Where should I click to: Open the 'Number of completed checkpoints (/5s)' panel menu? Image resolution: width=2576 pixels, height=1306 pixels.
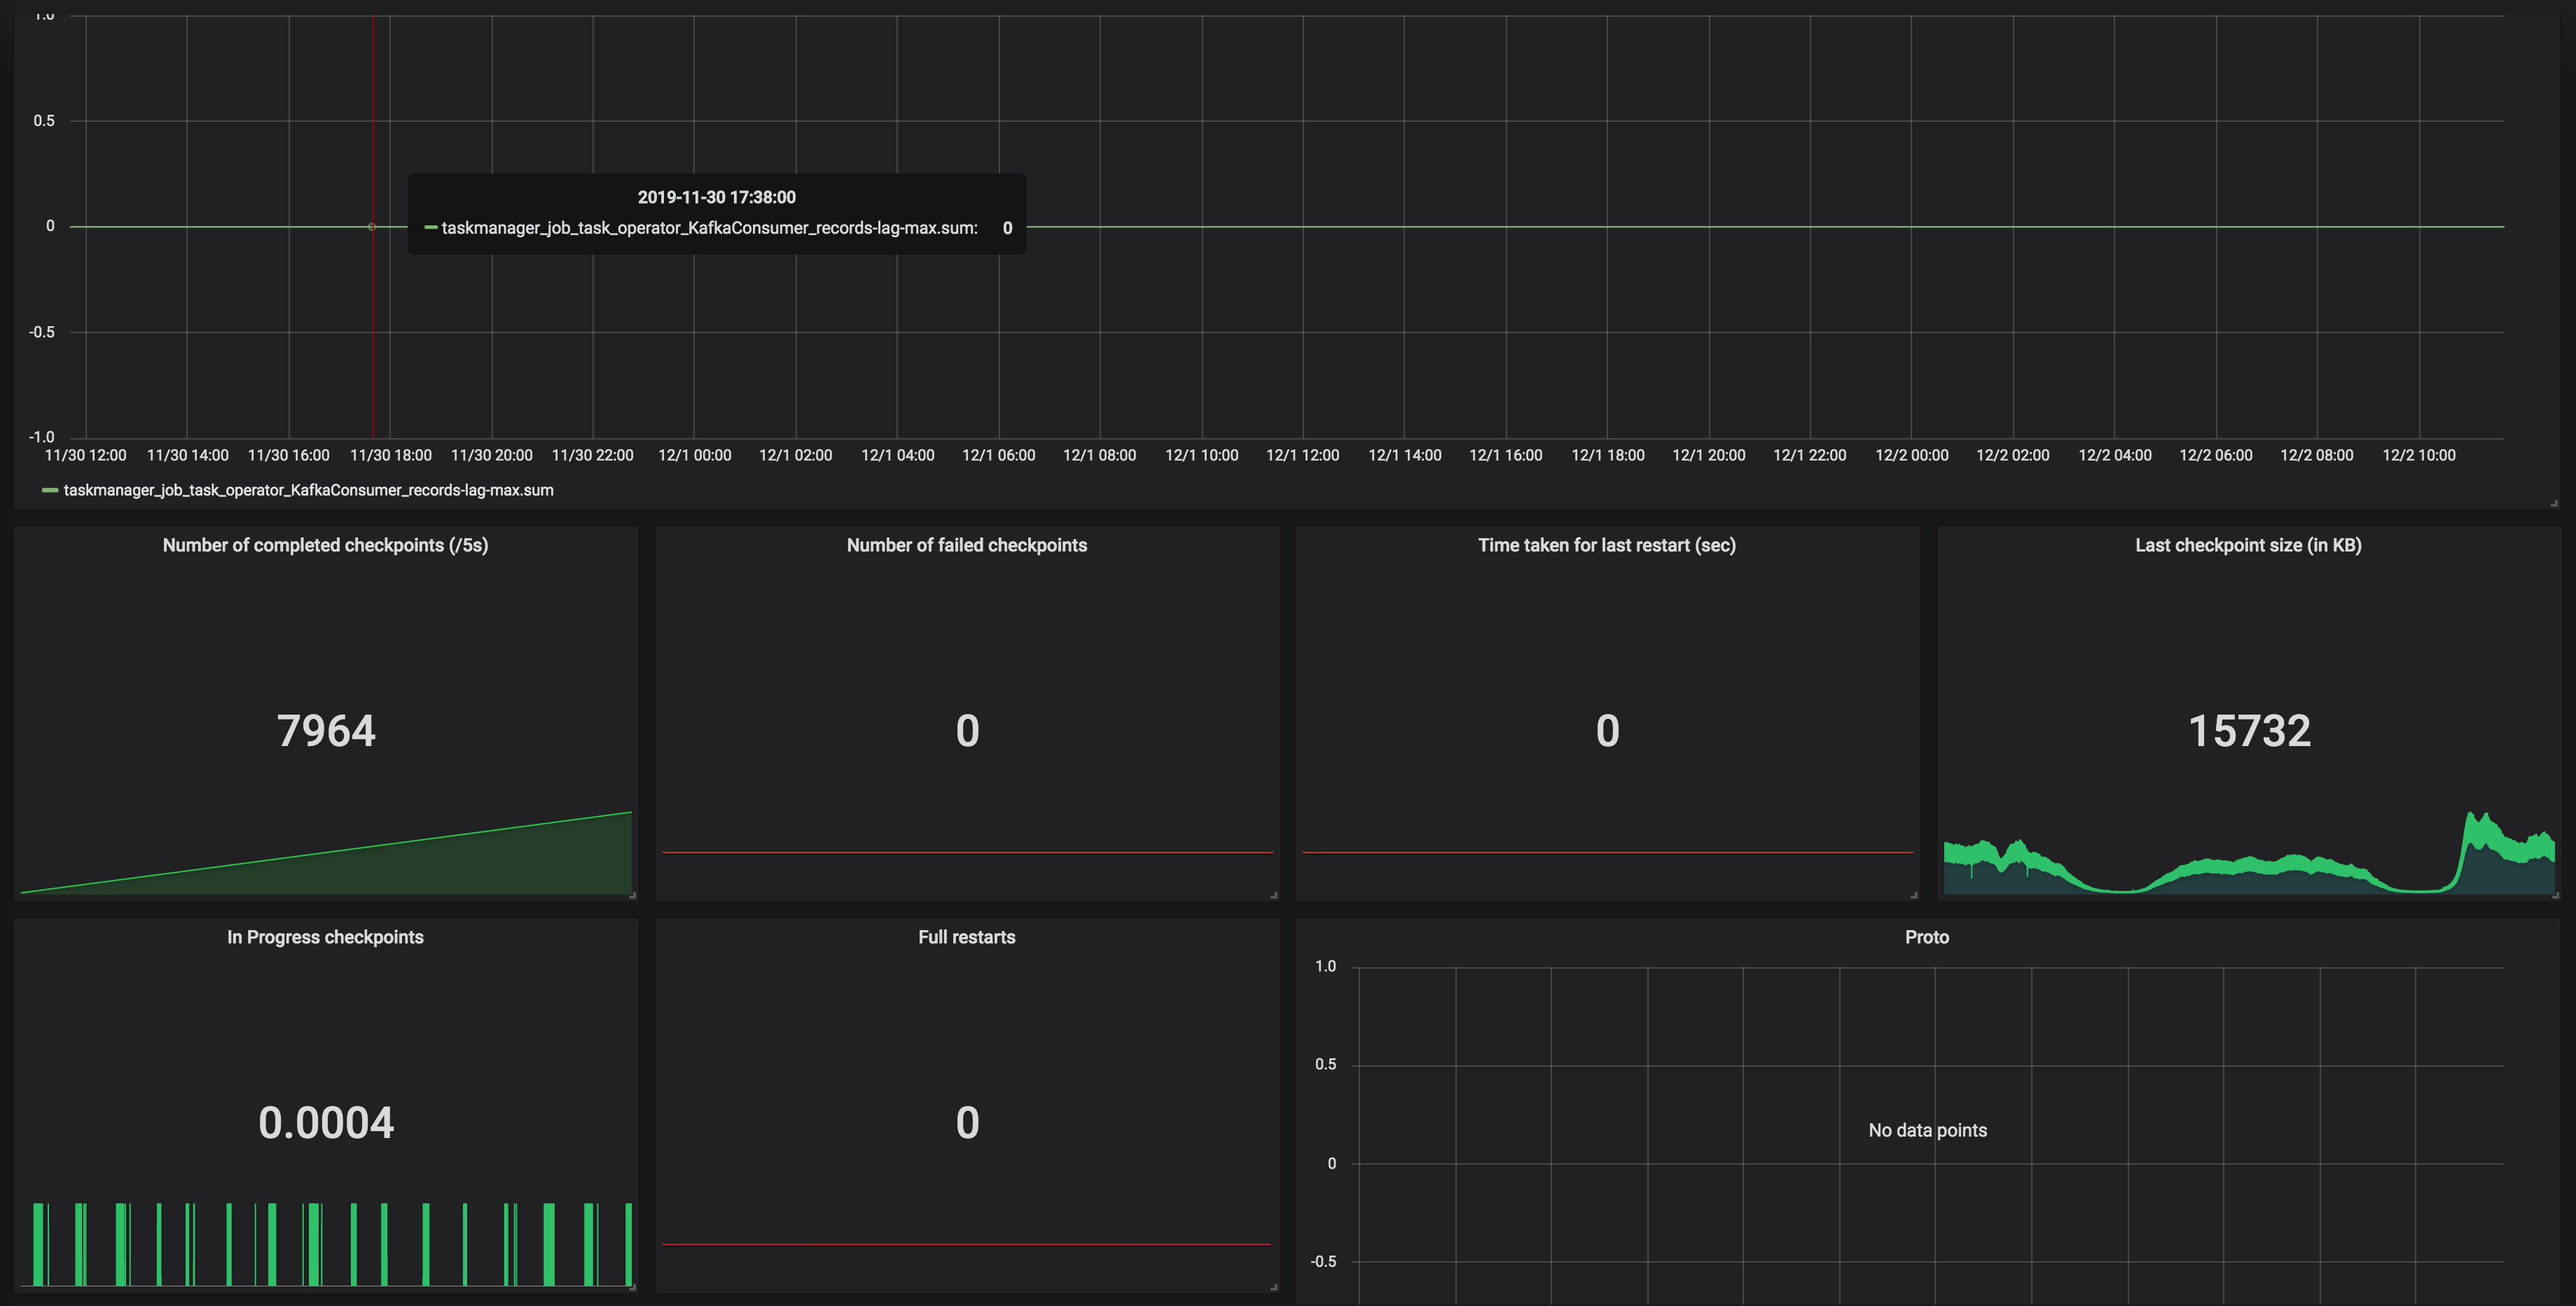[x=325, y=546]
